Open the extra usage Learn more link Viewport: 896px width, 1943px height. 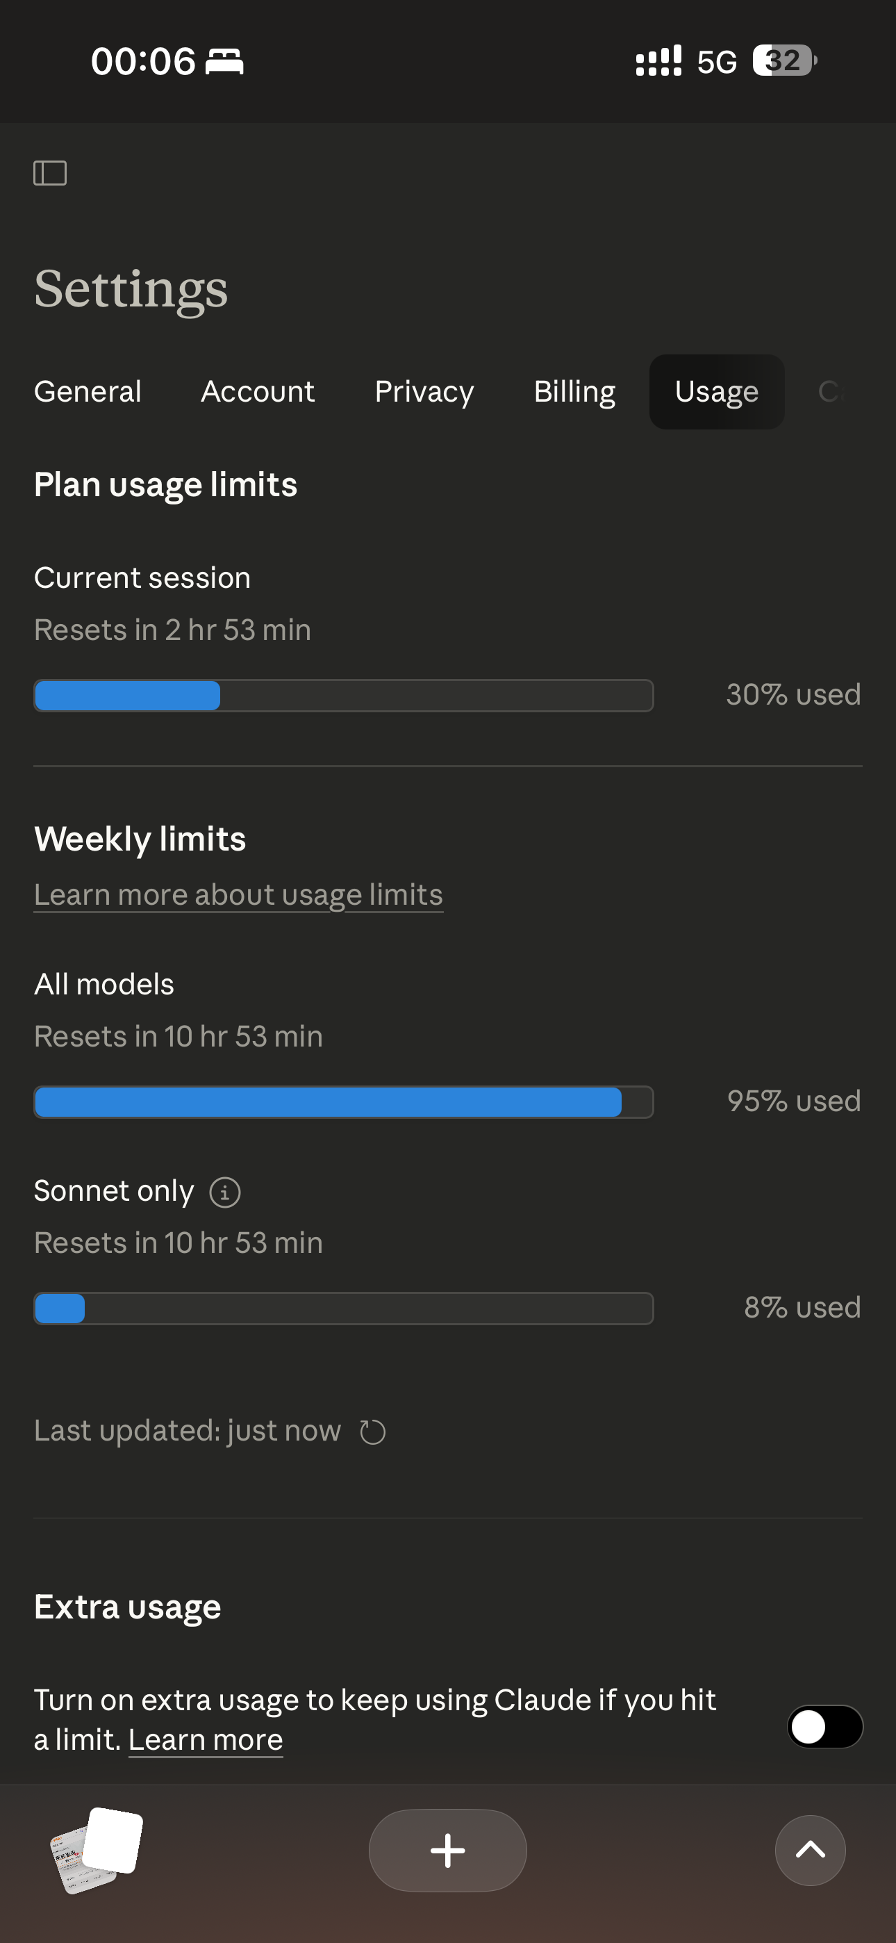tap(205, 1739)
